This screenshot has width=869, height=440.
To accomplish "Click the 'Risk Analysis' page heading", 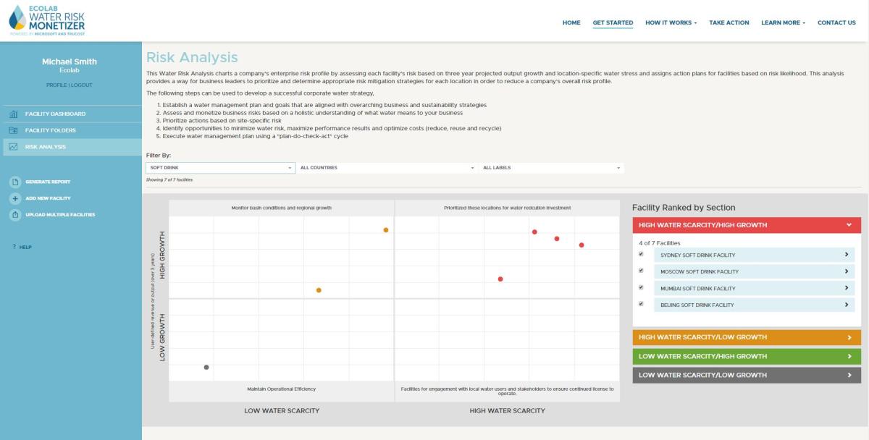I will point(192,58).
